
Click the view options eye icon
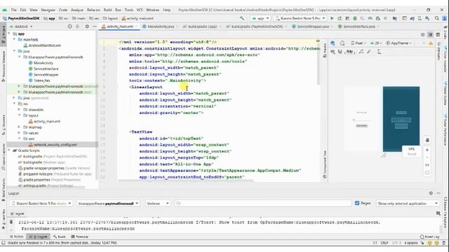coord(333,52)
